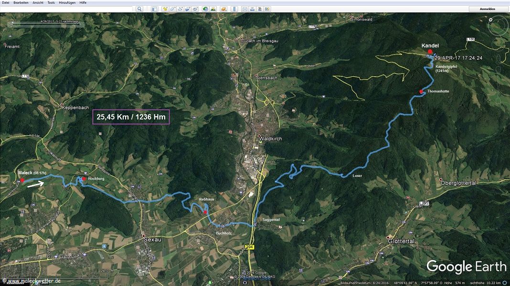Screen dimensions: 510x286
Task: Toggle historical imagery clock icon
Action: point(205,9)
